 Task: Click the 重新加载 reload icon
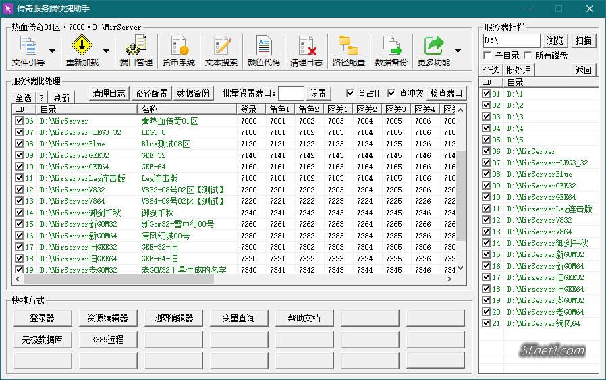click(82, 51)
